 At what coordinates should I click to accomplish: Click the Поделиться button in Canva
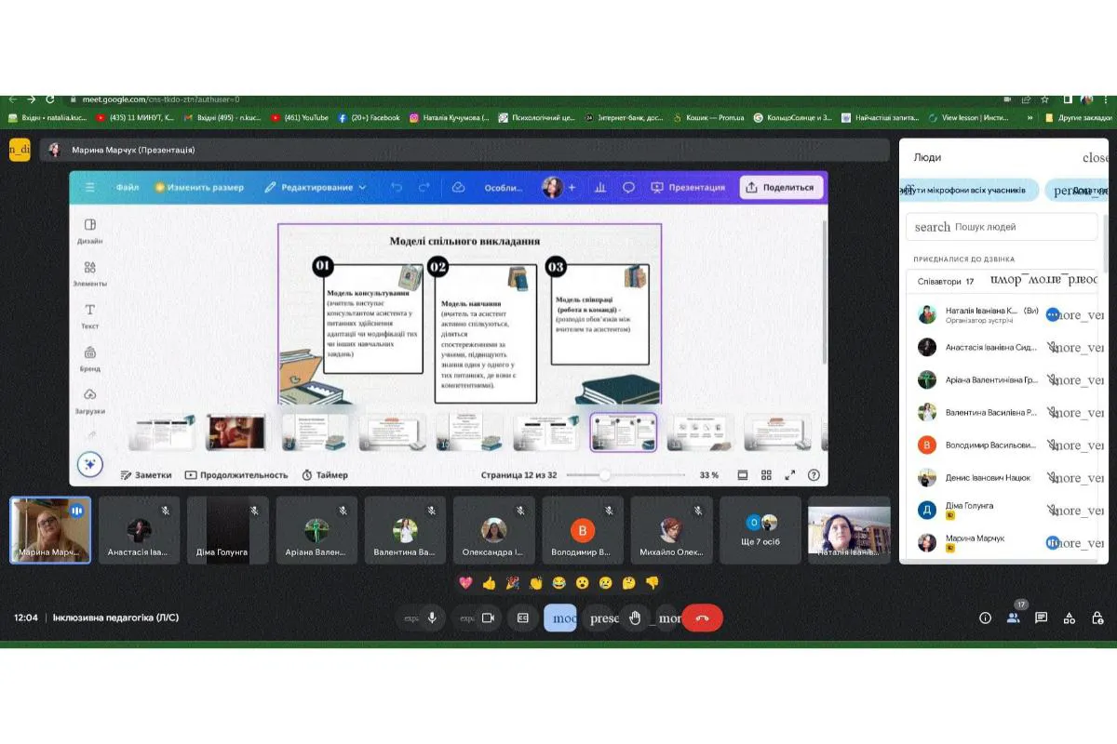click(x=781, y=187)
